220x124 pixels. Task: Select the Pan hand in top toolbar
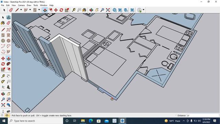(x=97, y=10)
